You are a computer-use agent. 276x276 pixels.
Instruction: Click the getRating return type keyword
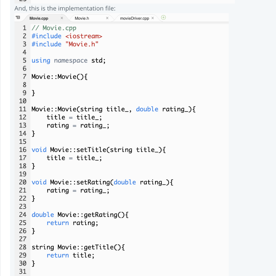43,215
